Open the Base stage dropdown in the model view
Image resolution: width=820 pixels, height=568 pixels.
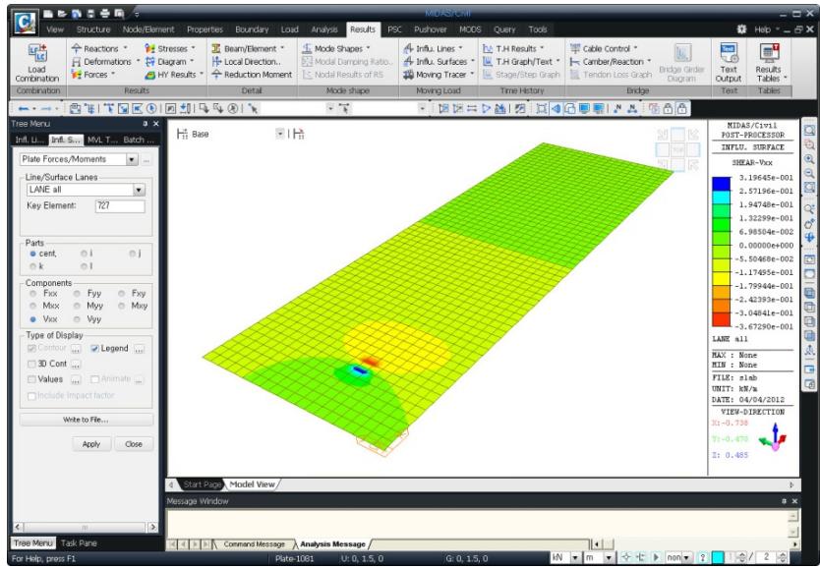[x=280, y=135]
